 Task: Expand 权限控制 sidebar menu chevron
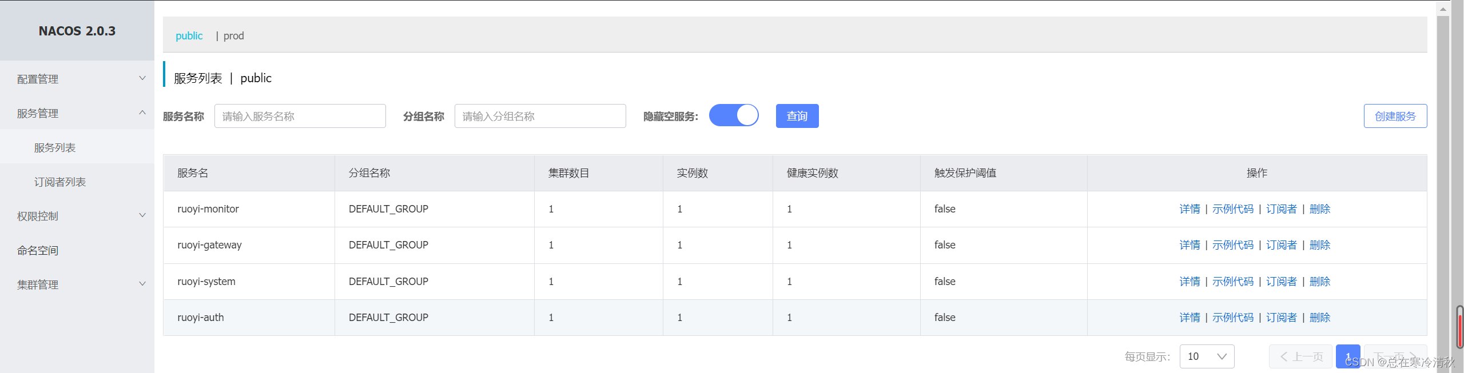[x=142, y=215]
